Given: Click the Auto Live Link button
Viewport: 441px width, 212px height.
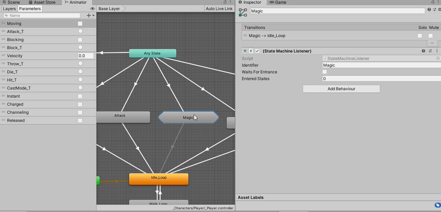Looking at the screenshot, I should (x=219, y=8).
